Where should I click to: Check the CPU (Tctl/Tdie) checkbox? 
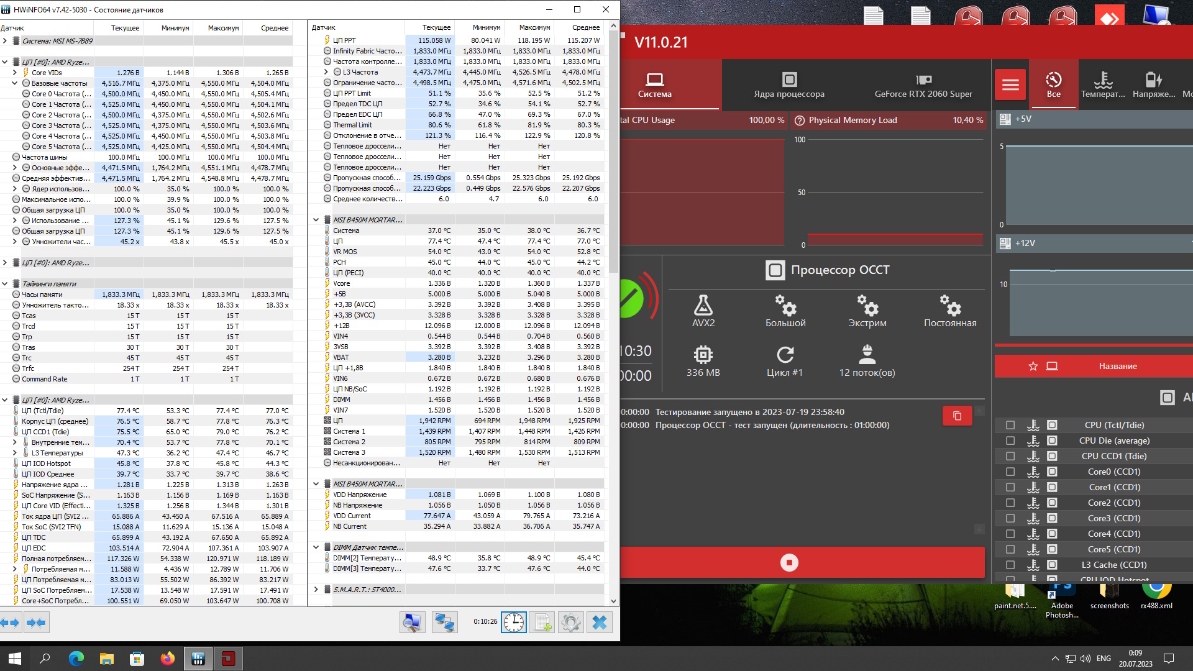[x=1010, y=425]
